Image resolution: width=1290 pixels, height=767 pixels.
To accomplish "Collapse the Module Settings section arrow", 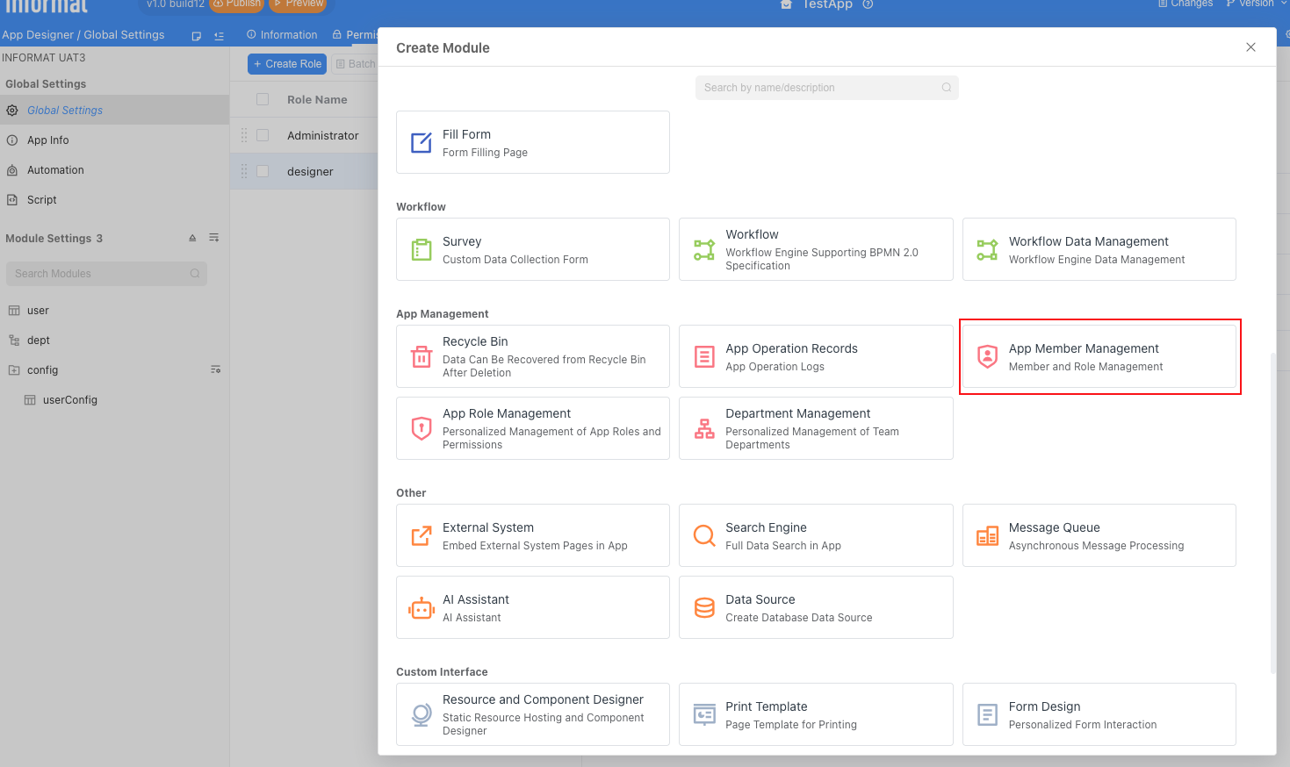I will click(192, 238).
